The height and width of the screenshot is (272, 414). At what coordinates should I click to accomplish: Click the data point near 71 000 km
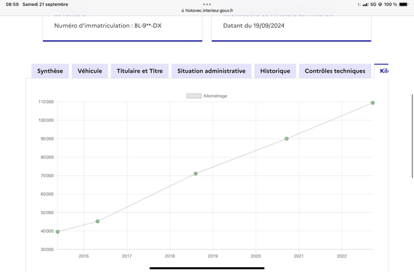pyautogui.click(x=196, y=174)
